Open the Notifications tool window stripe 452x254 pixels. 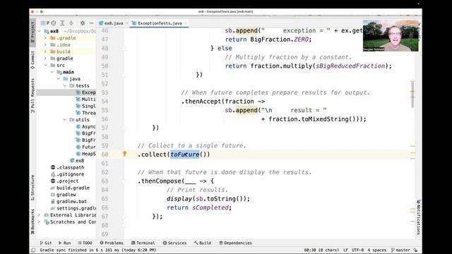pyautogui.click(x=419, y=217)
